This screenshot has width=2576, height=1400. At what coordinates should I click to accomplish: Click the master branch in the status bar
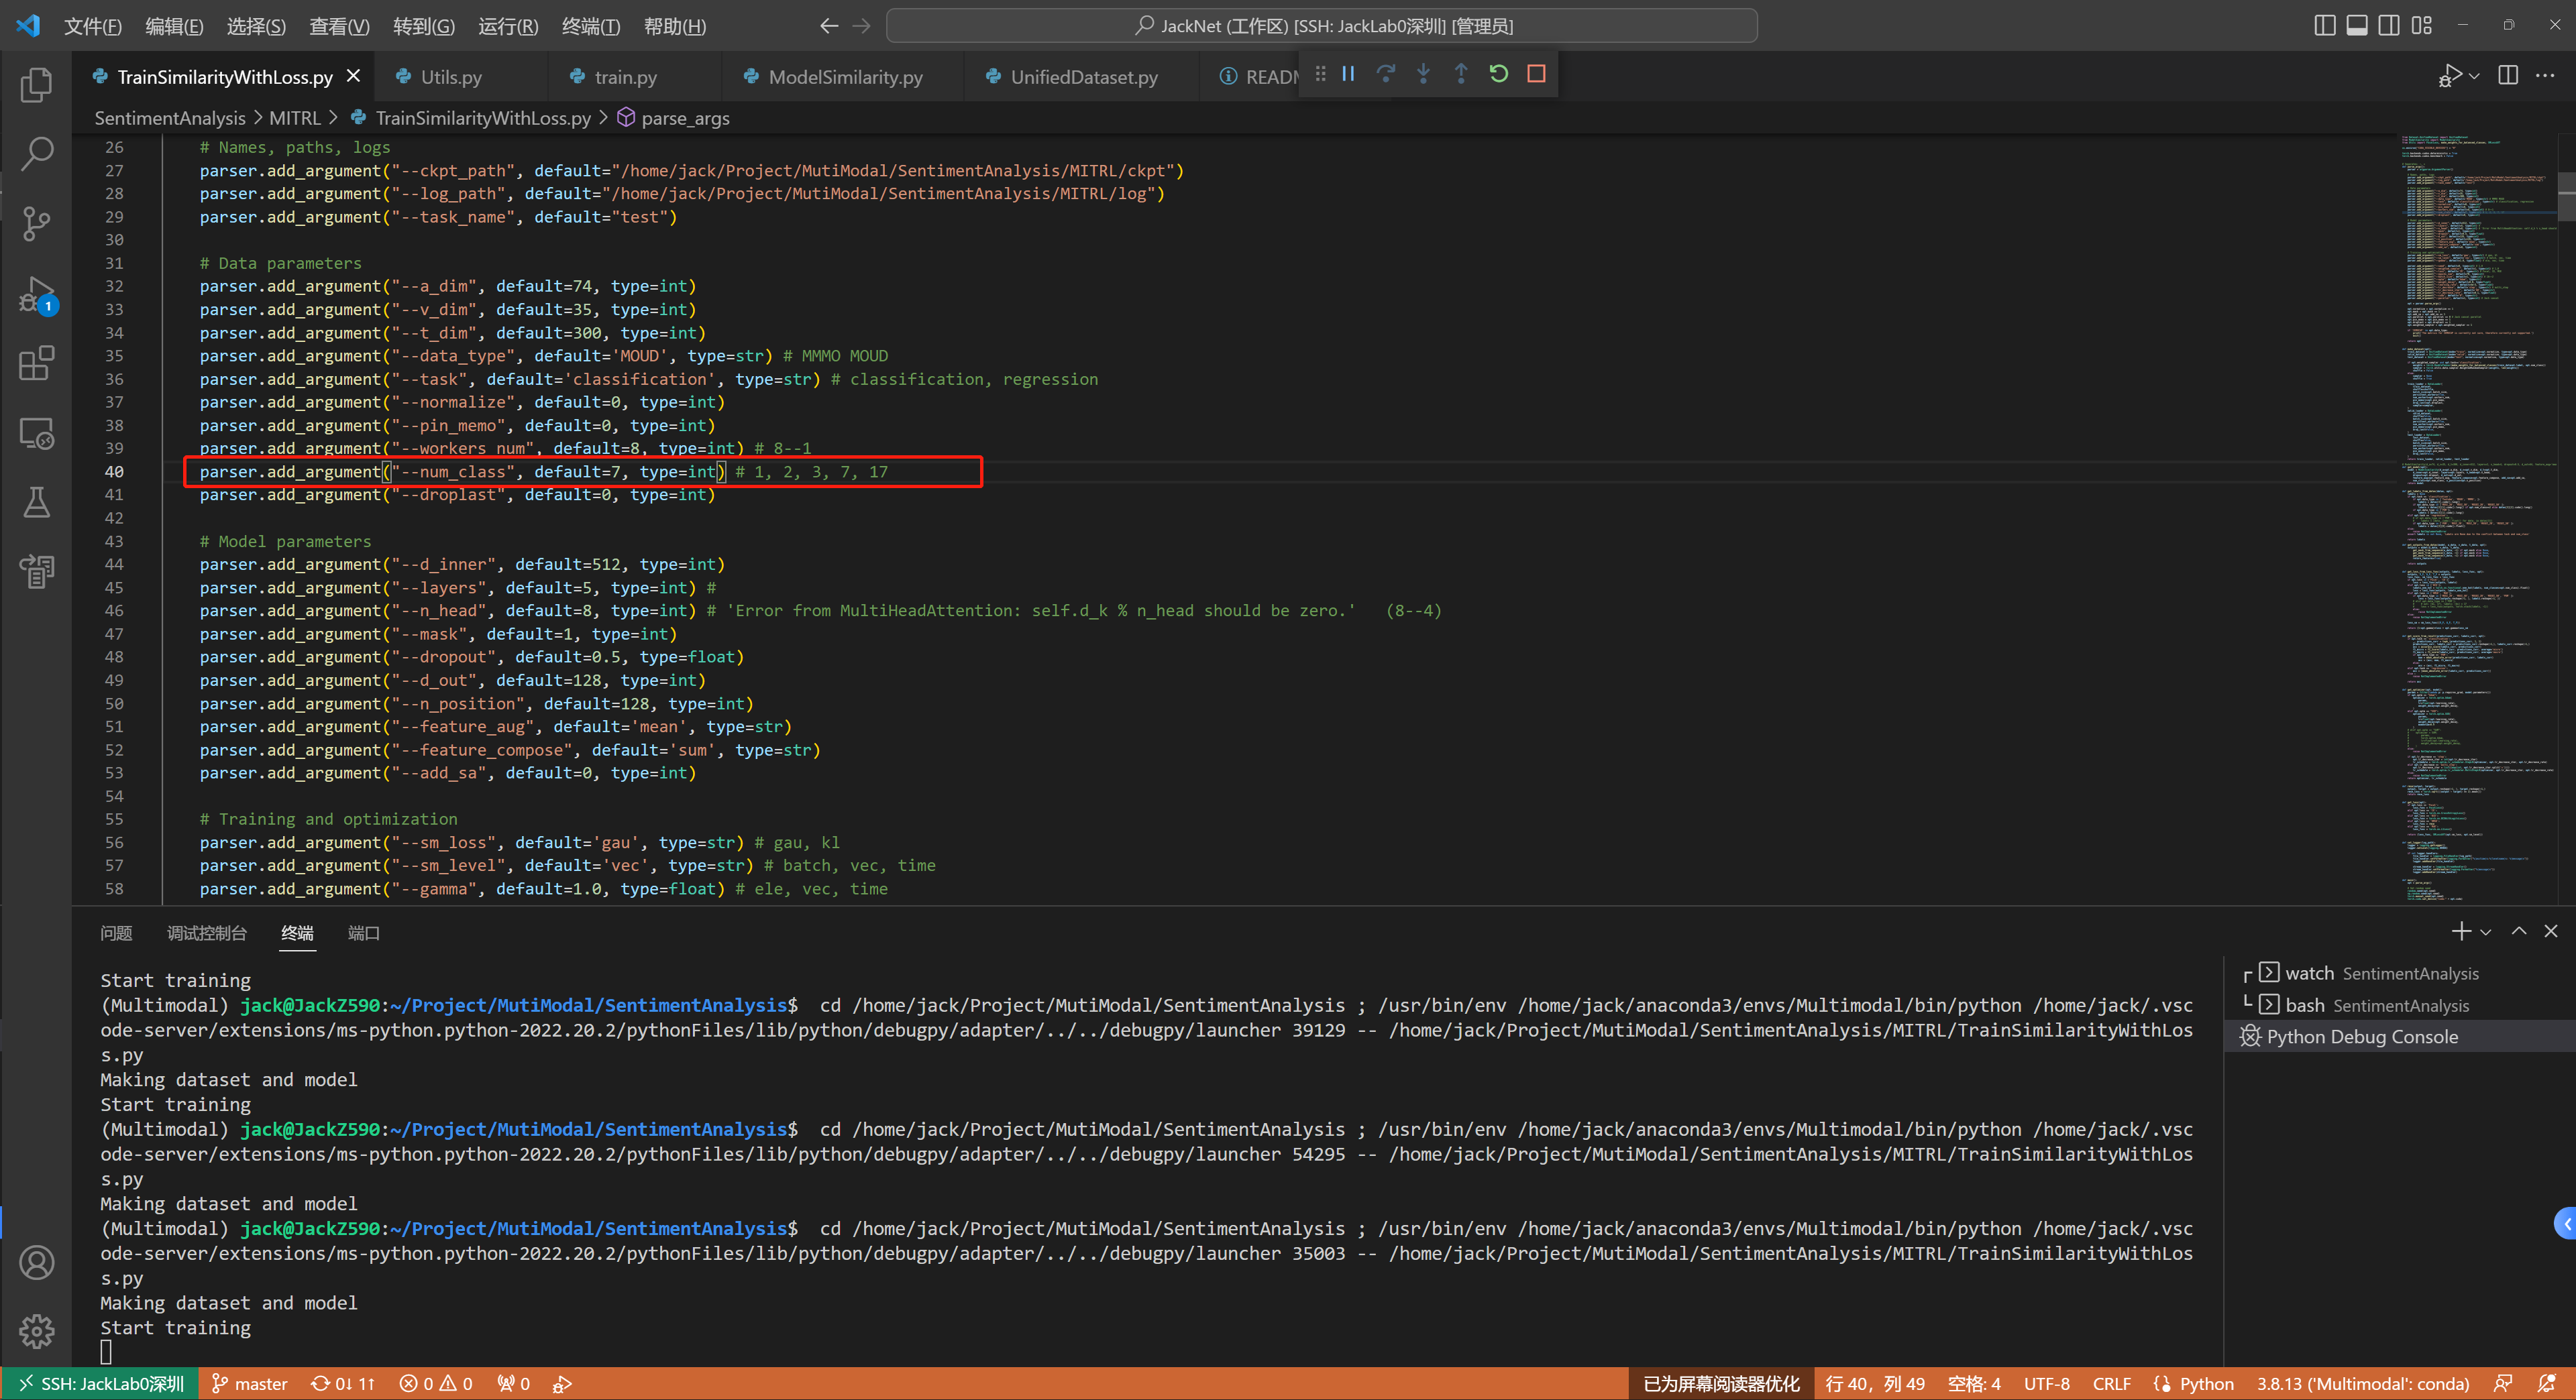(x=249, y=1383)
